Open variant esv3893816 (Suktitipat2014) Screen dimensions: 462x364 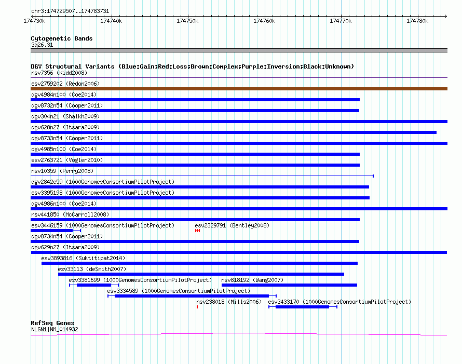tap(83, 258)
